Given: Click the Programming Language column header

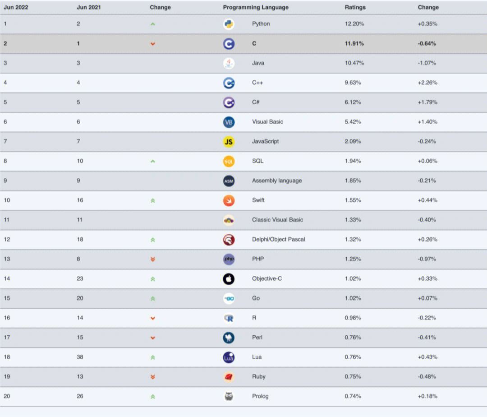Looking at the screenshot, I should tap(256, 7).
